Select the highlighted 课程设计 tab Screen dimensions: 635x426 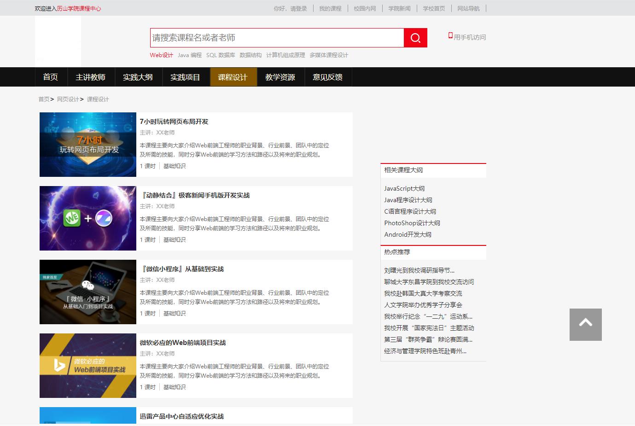tap(233, 77)
